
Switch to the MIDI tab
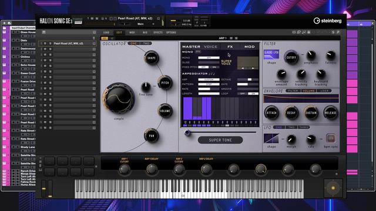click(x=132, y=32)
